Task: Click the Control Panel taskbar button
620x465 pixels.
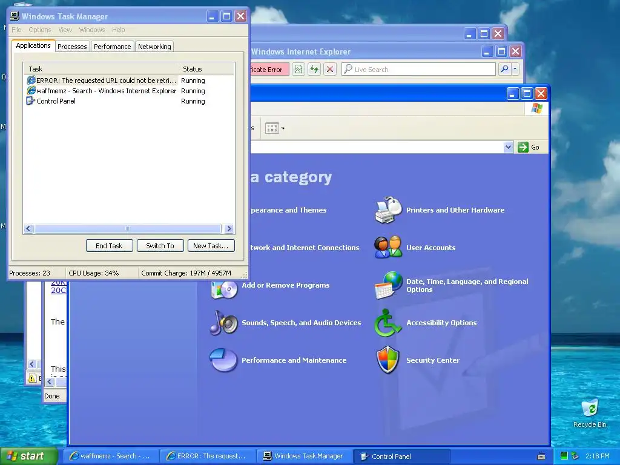Action: [402, 457]
